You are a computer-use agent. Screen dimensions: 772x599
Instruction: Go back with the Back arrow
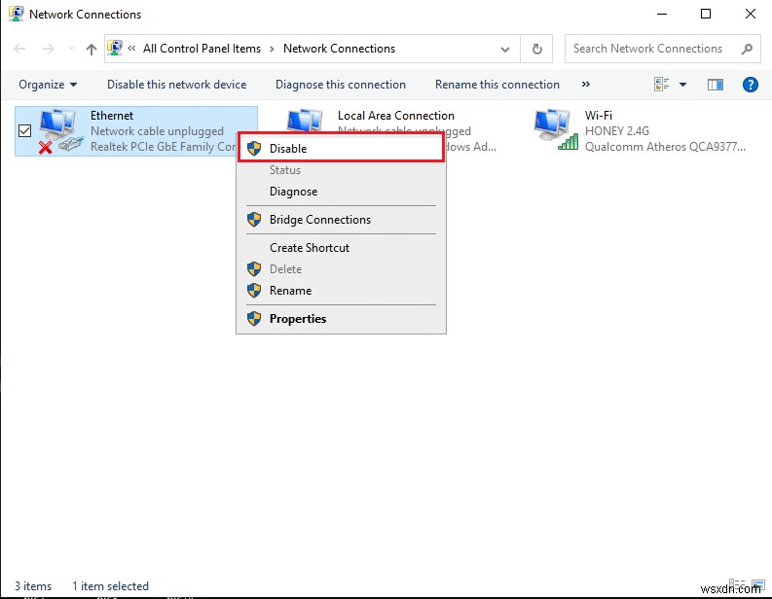click(19, 49)
